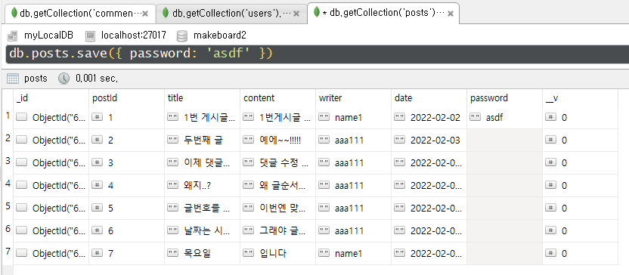Click the clock icon next to 0,001 sec.
This screenshot has width=629, height=275.
coord(64,78)
